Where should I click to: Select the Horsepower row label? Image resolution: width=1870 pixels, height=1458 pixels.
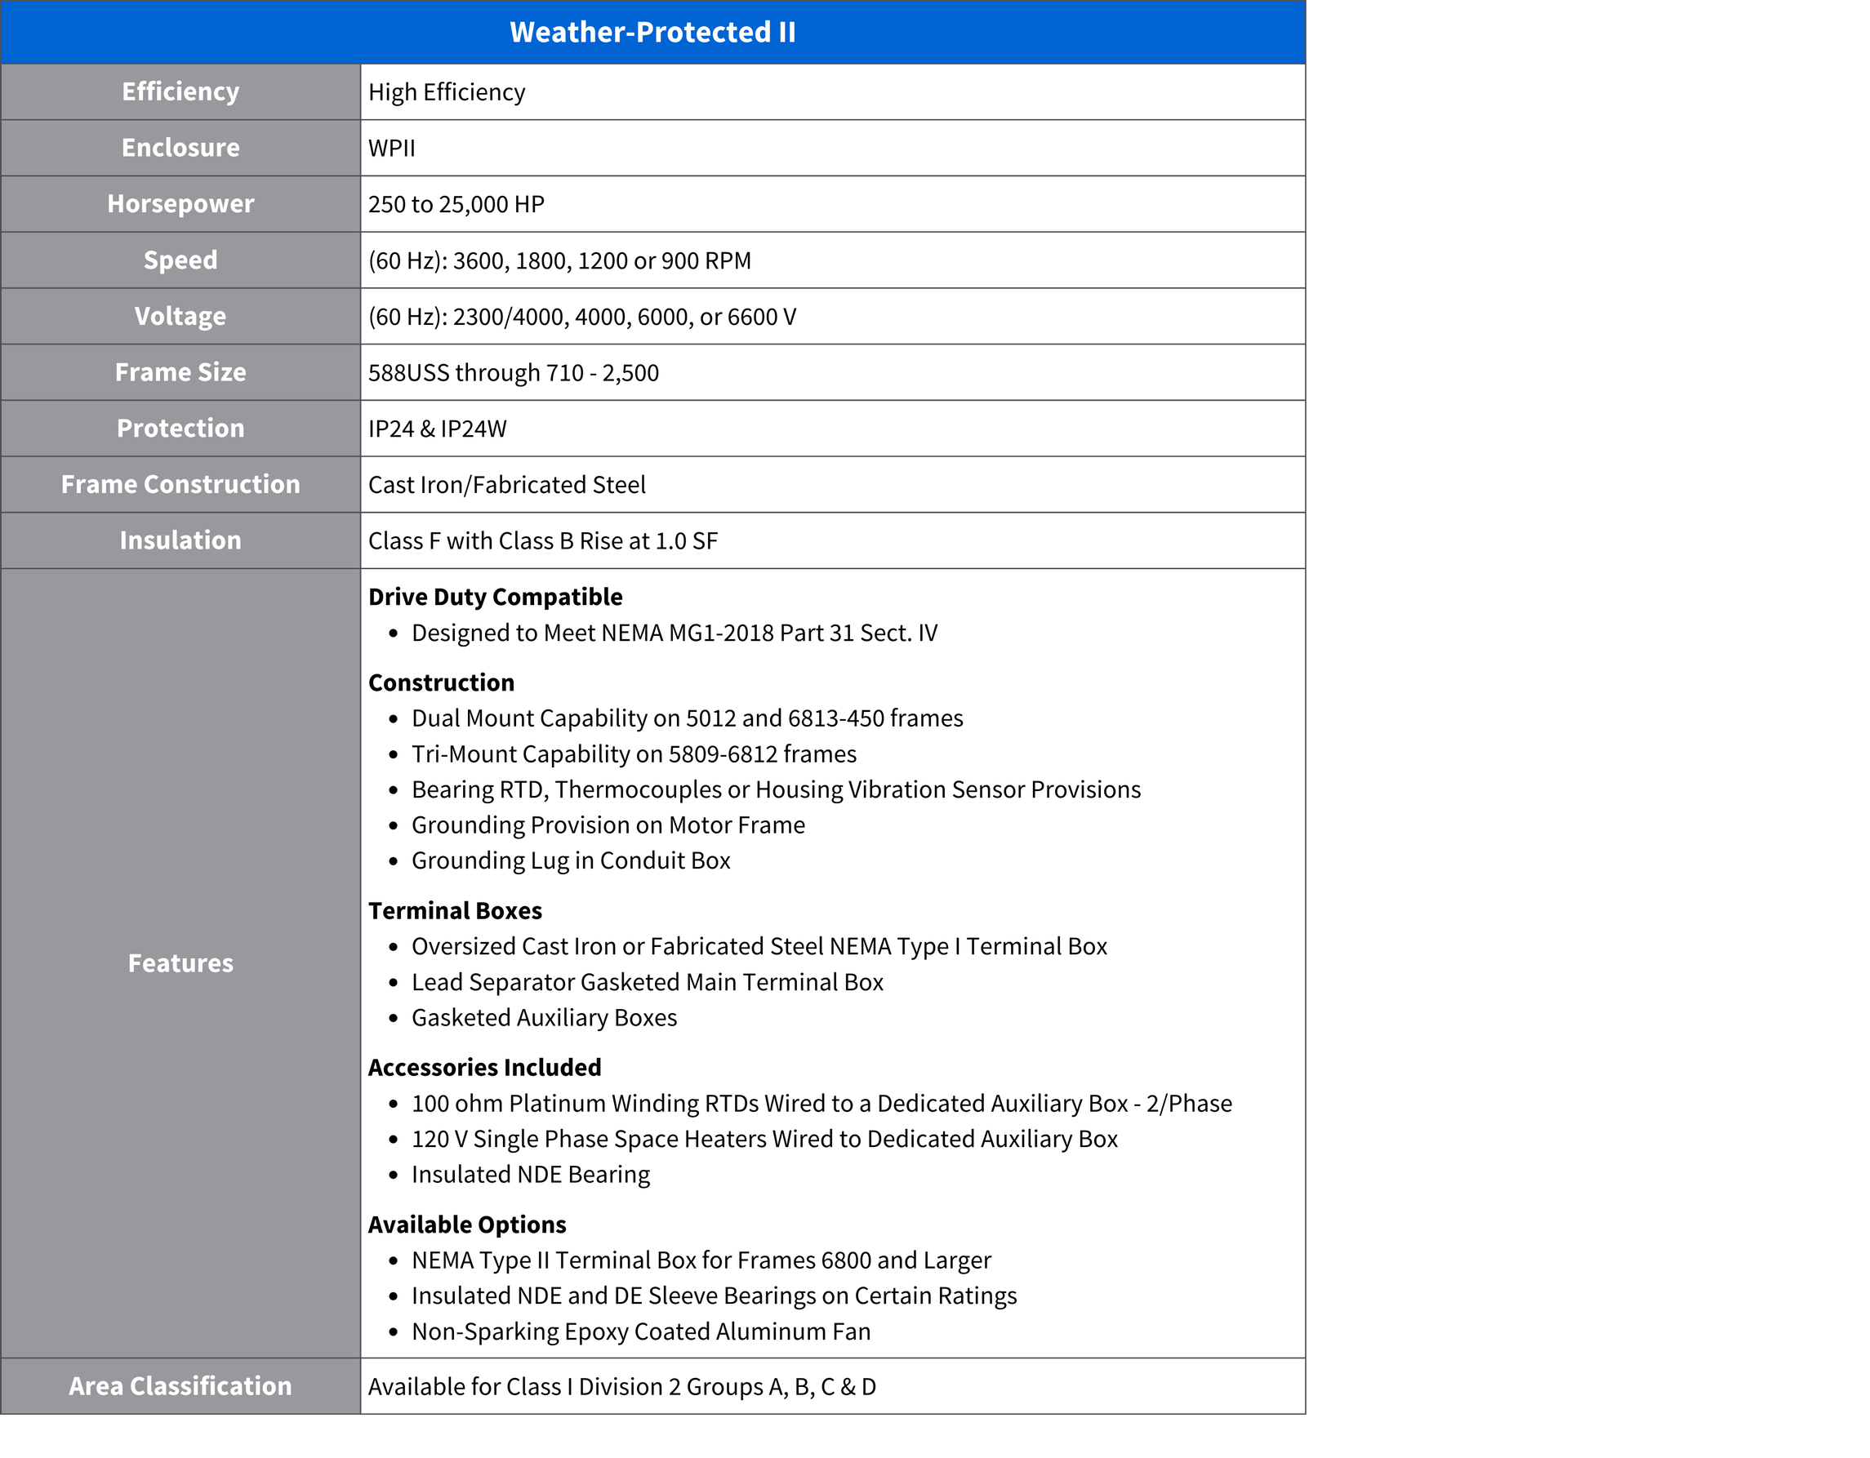[180, 204]
